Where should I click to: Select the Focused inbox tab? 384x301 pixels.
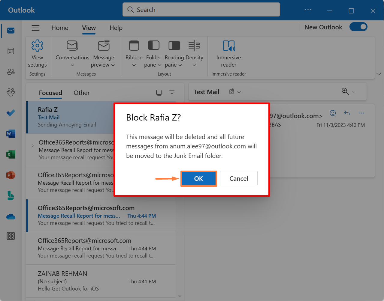click(50, 93)
